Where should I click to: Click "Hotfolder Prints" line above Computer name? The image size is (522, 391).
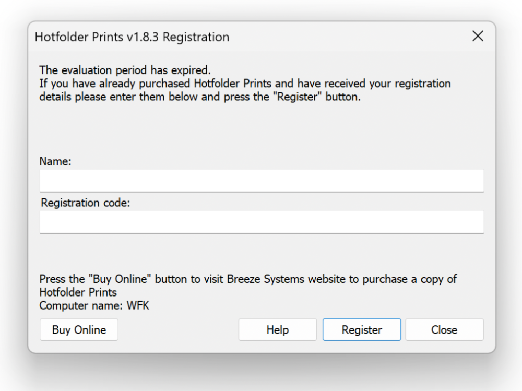pos(78,292)
